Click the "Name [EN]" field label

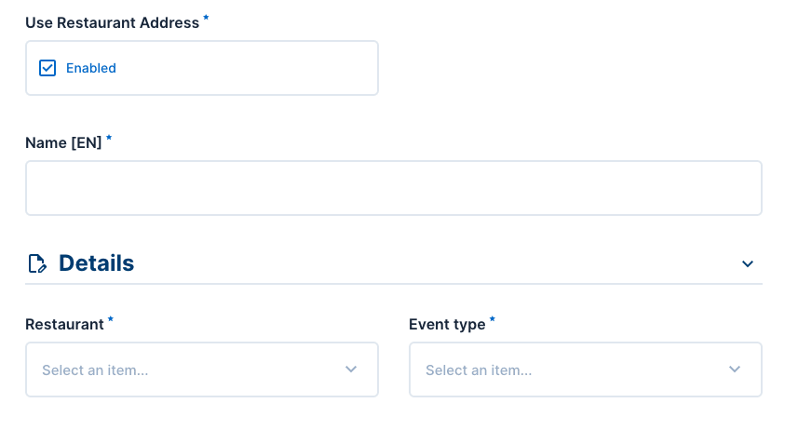point(63,142)
